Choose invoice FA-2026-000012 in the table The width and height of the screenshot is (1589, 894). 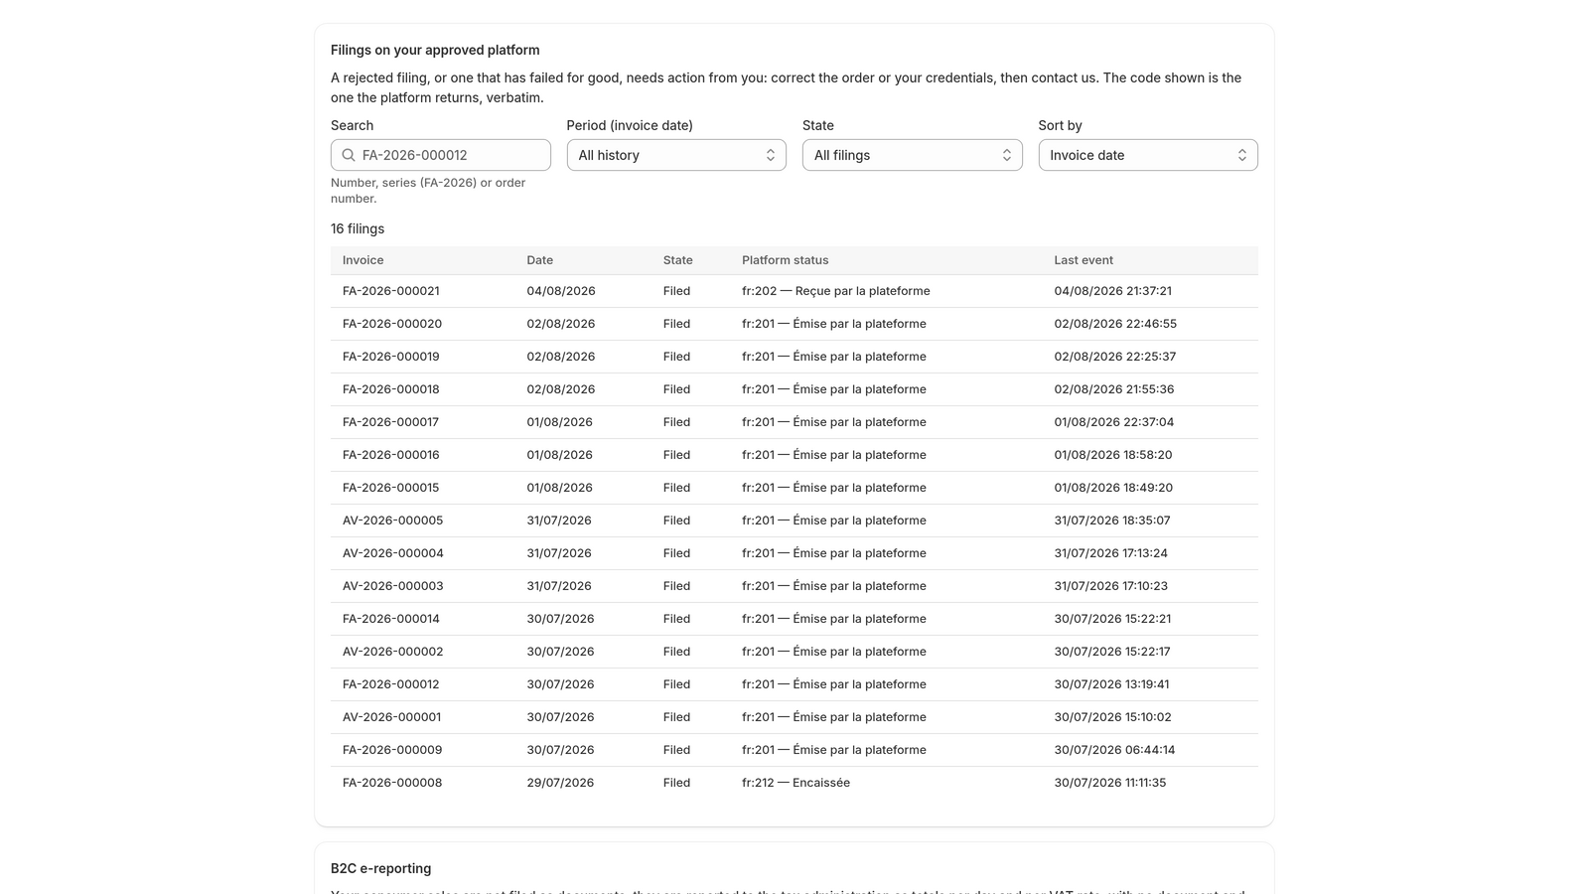pyautogui.click(x=391, y=684)
